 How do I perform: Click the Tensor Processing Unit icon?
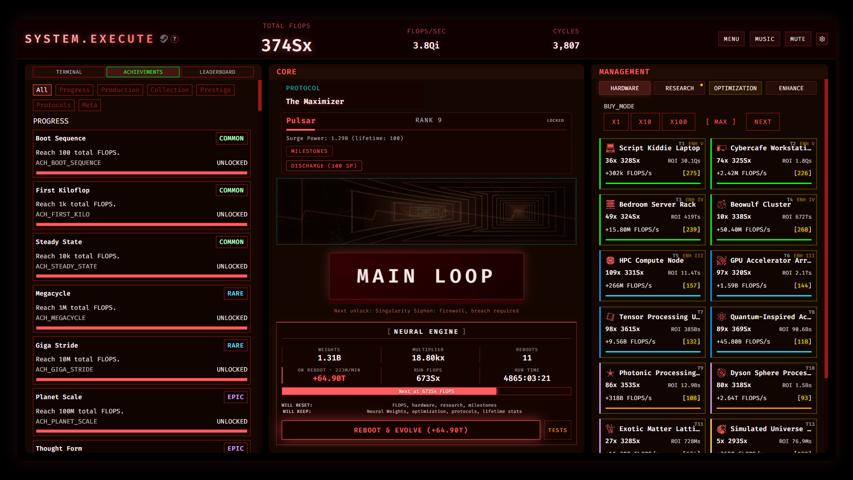(610, 317)
